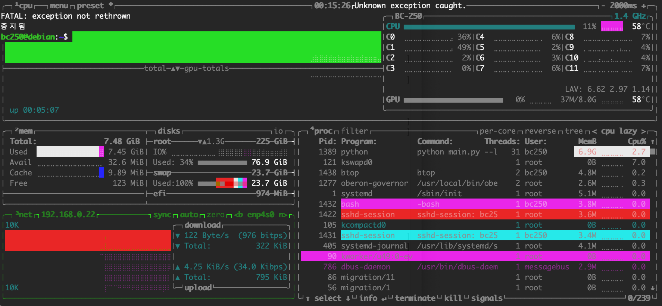This screenshot has width=662, height=306.
Task: Increase update interval with plus button
Action: coord(643,6)
